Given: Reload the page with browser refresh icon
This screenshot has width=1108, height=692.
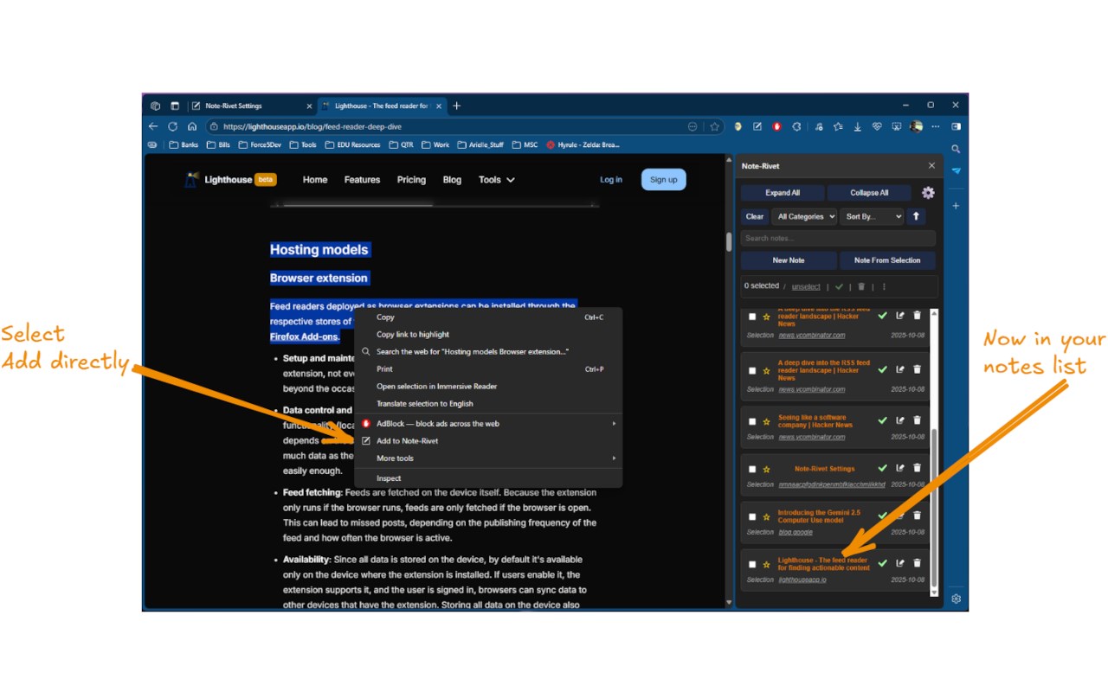Looking at the screenshot, I should 172,126.
